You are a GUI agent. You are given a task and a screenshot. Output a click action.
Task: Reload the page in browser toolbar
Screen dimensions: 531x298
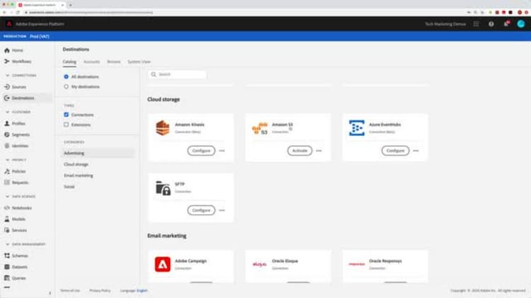tap(18, 13)
